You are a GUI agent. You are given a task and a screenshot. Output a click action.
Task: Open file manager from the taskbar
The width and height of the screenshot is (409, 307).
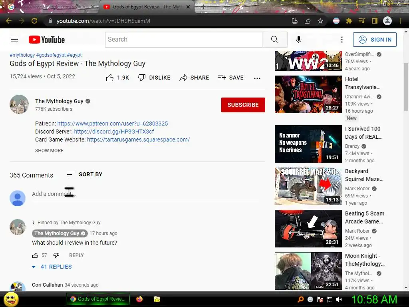tap(157, 299)
